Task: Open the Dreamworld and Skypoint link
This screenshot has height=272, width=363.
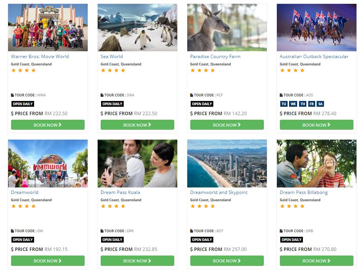Action: (219, 192)
